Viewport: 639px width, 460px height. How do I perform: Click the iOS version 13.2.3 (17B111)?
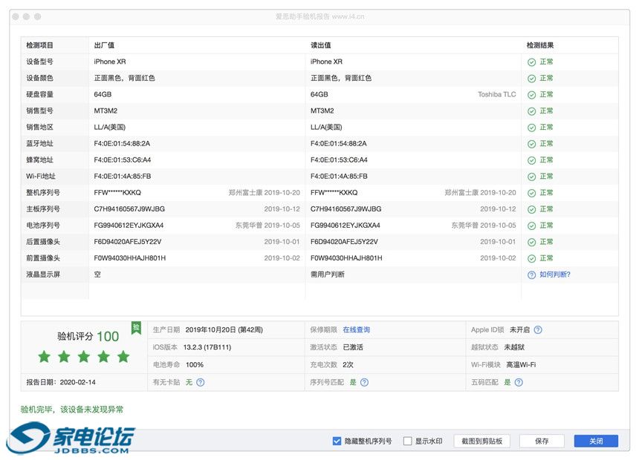pos(207,347)
